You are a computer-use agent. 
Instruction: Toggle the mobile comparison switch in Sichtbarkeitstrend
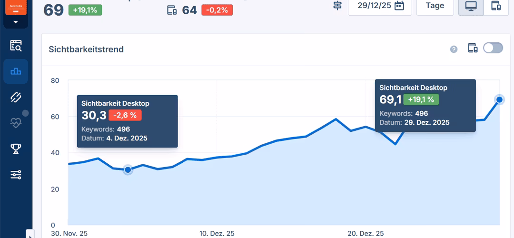pyautogui.click(x=493, y=48)
